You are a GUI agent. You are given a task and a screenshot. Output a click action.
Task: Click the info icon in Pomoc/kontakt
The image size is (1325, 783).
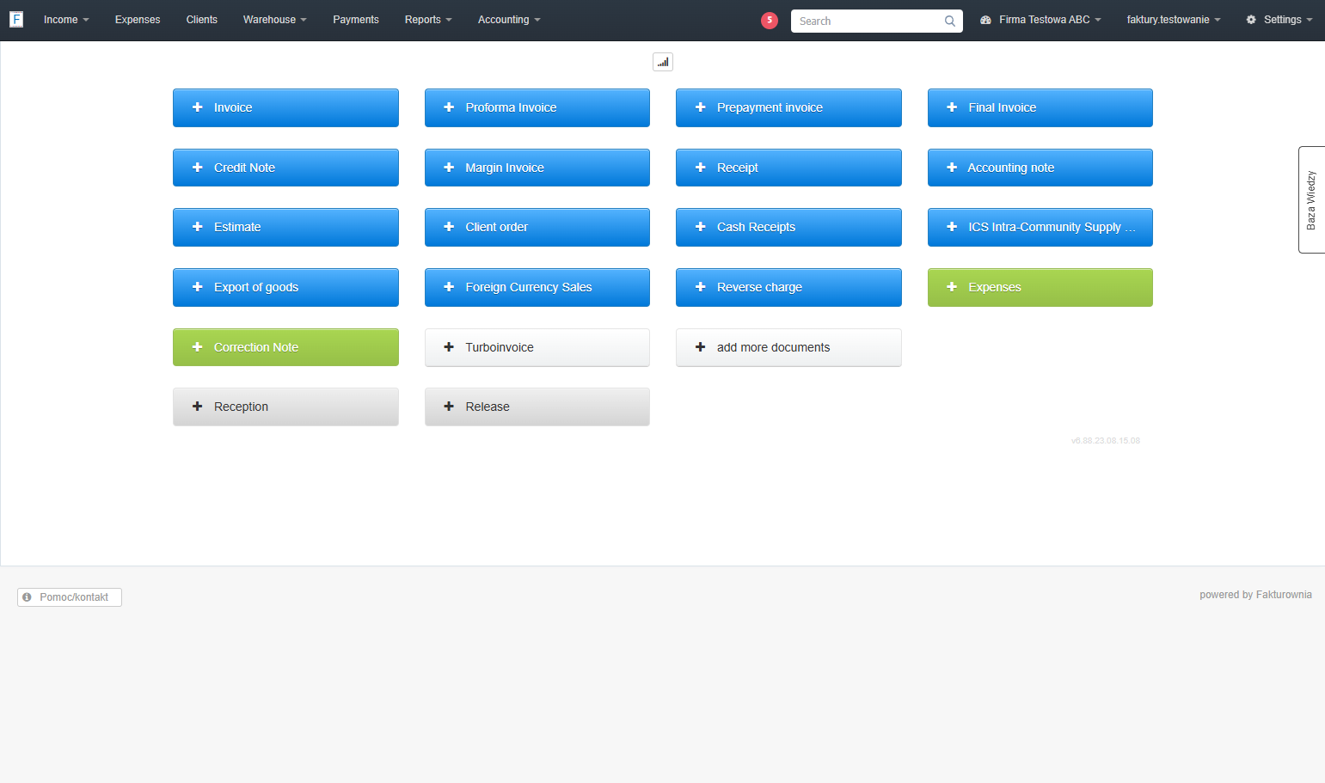click(x=28, y=597)
